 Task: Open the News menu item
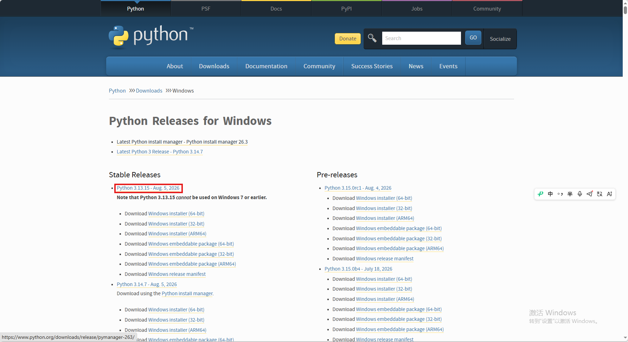tap(416, 66)
